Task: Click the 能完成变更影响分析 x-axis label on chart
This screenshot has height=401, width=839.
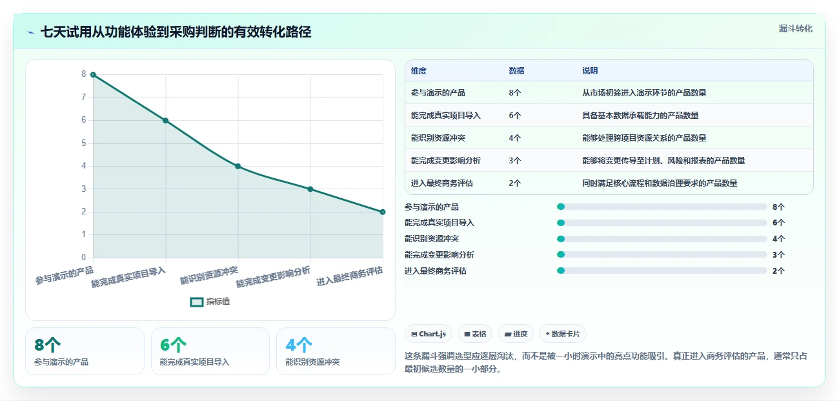Action: click(274, 277)
